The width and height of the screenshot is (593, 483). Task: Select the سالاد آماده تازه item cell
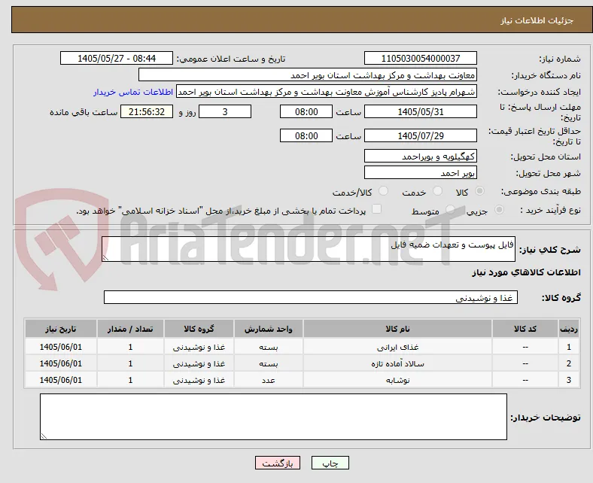(397, 363)
